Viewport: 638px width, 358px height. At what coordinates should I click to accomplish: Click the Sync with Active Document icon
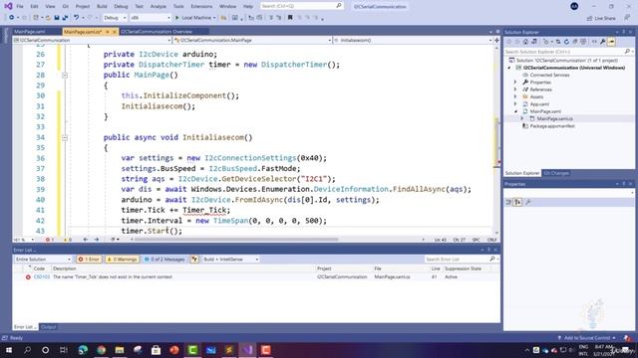point(558,42)
